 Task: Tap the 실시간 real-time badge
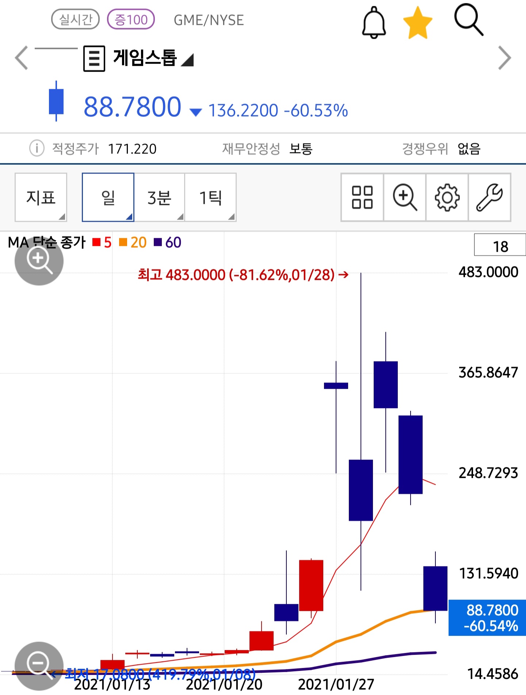click(x=76, y=19)
